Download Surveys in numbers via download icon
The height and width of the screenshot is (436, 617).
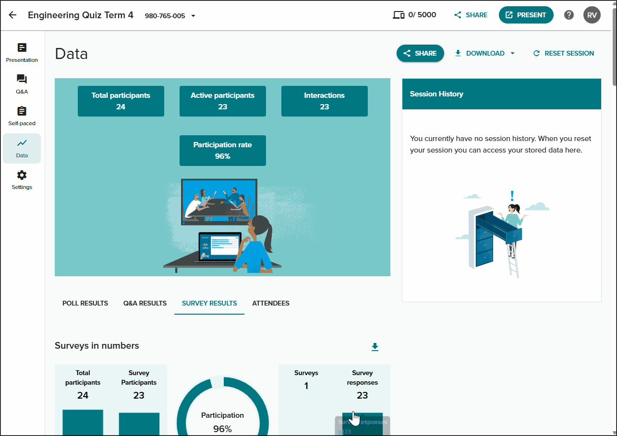click(x=375, y=347)
